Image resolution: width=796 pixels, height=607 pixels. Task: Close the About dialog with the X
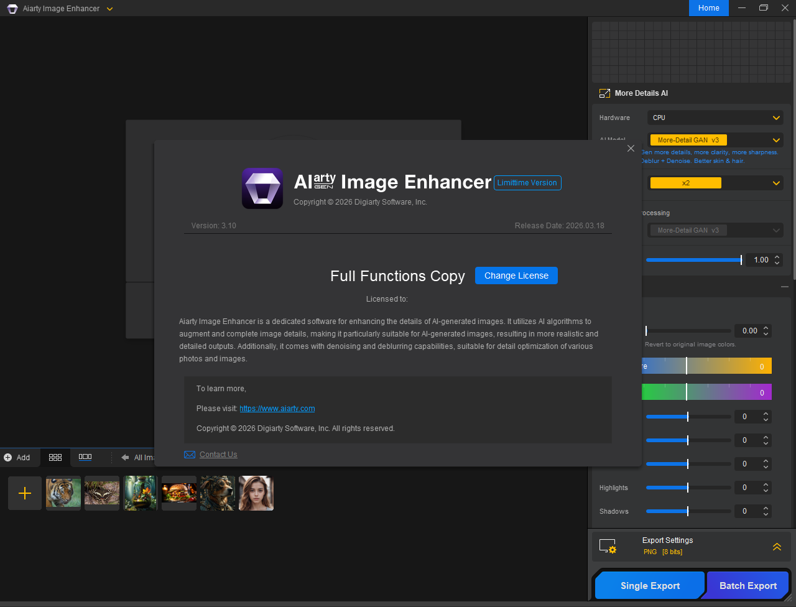click(631, 149)
